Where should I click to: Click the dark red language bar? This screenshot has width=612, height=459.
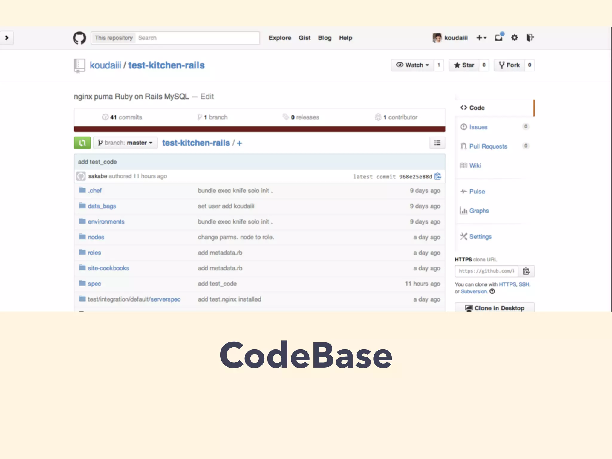[259, 129]
